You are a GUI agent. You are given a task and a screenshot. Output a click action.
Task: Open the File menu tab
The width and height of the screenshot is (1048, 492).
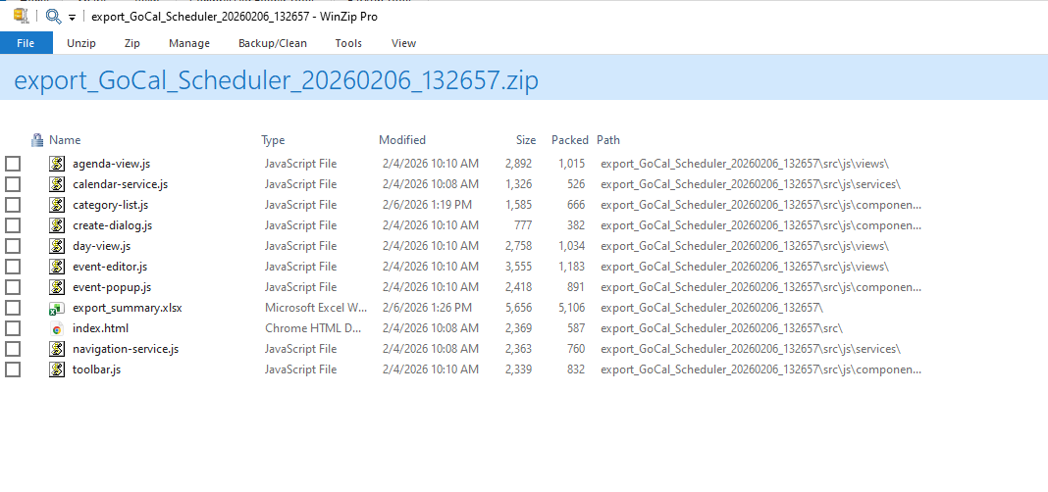coord(26,43)
